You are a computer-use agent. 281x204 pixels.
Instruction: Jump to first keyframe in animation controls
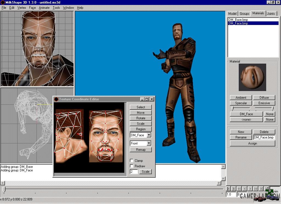tap(228, 189)
